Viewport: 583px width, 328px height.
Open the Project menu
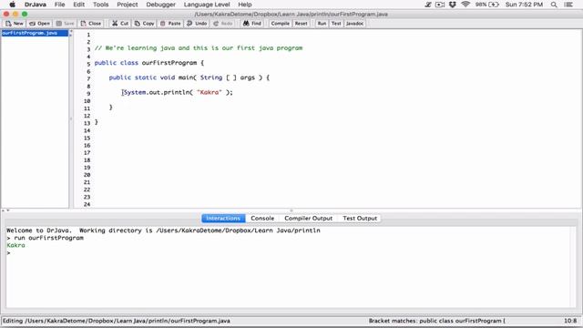[x=128, y=5]
